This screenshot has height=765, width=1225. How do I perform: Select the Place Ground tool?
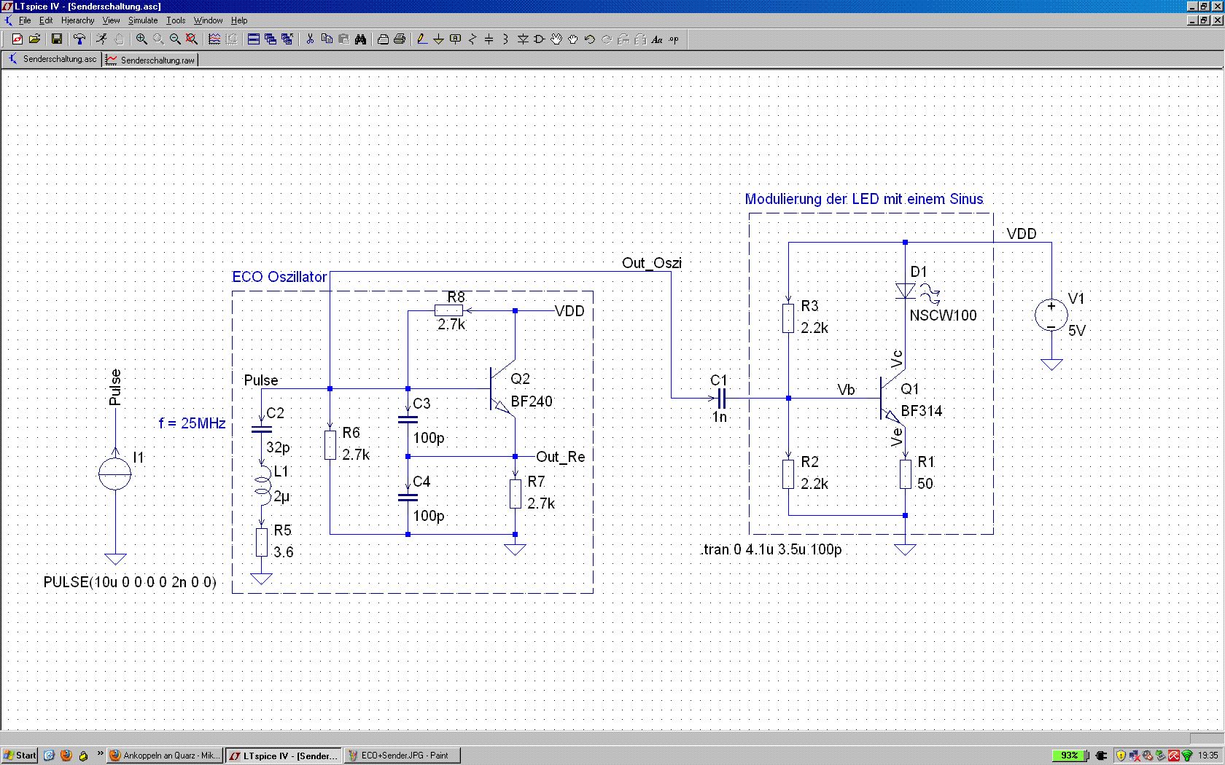[438, 39]
